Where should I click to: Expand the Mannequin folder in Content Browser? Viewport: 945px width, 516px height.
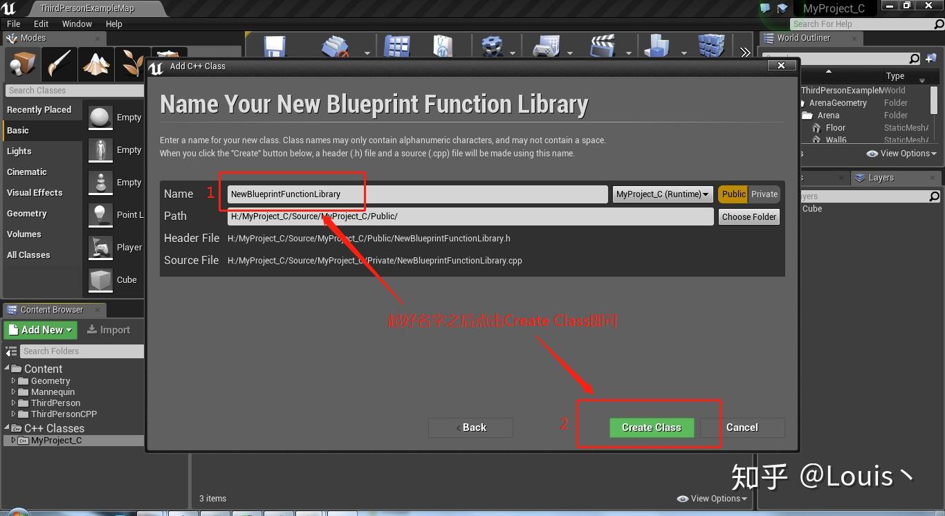[x=15, y=391]
